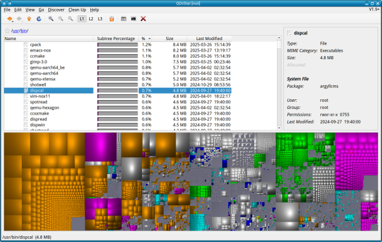Image resolution: width=382 pixels, height=242 pixels.
Task: Select the dispwin file
Action: (x=38, y=125)
